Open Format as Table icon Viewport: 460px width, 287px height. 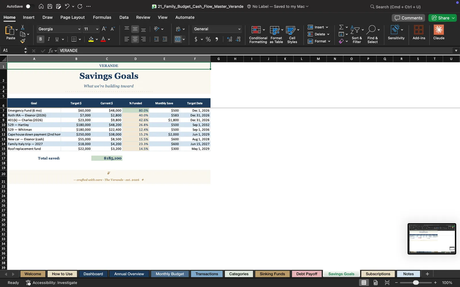pyautogui.click(x=275, y=30)
